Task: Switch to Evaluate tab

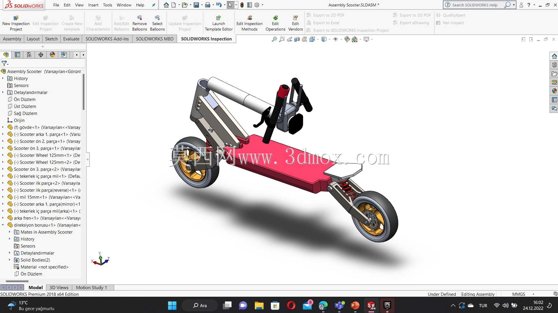Action: click(71, 39)
